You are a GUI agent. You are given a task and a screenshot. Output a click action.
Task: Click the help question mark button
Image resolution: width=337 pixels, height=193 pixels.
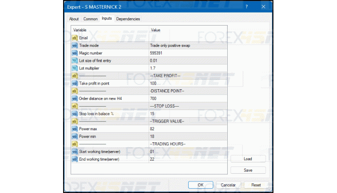[x=247, y=7]
